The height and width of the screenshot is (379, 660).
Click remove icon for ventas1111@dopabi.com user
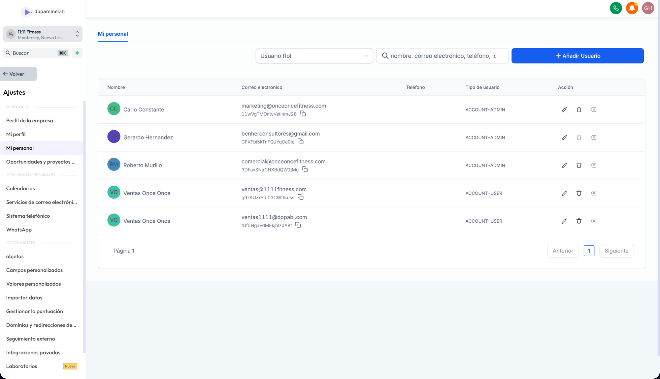(x=593, y=221)
